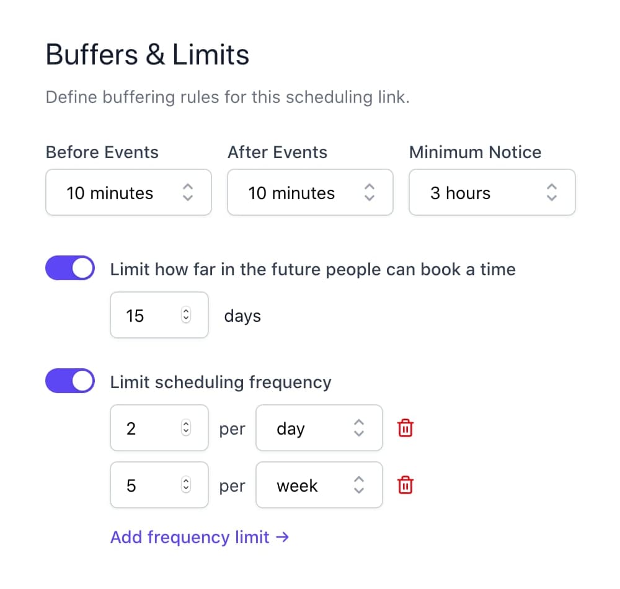
Task: Delete the '2 per day' frequency limit
Action: tap(405, 428)
